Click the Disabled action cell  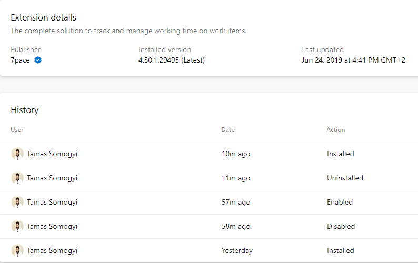tap(341, 227)
